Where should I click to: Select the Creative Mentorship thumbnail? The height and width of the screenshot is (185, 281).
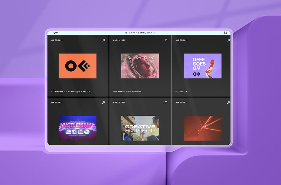pyautogui.click(x=140, y=128)
